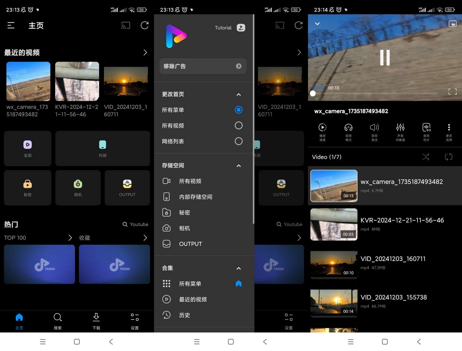Image resolution: width=462 pixels, height=351 pixels.
Task: Open the OUTPUT folder tile on home screen
Action: click(127, 188)
